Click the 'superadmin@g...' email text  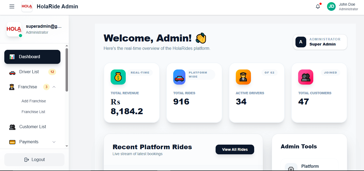coord(44,26)
